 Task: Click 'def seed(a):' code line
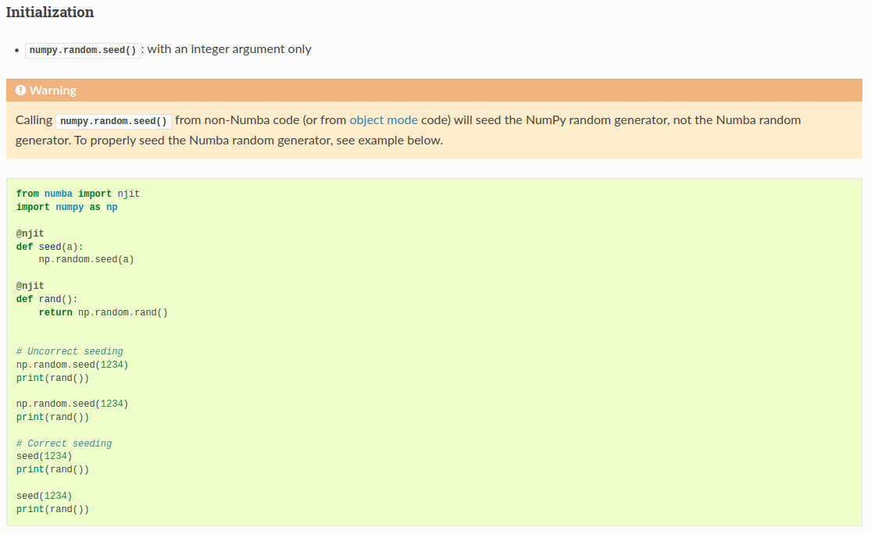pyautogui.click(x=49, y=247)
